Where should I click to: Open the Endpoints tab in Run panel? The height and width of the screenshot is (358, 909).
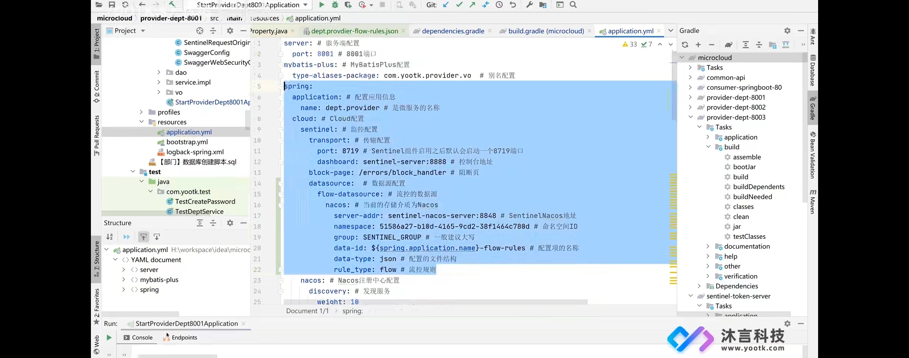(180, 338)
